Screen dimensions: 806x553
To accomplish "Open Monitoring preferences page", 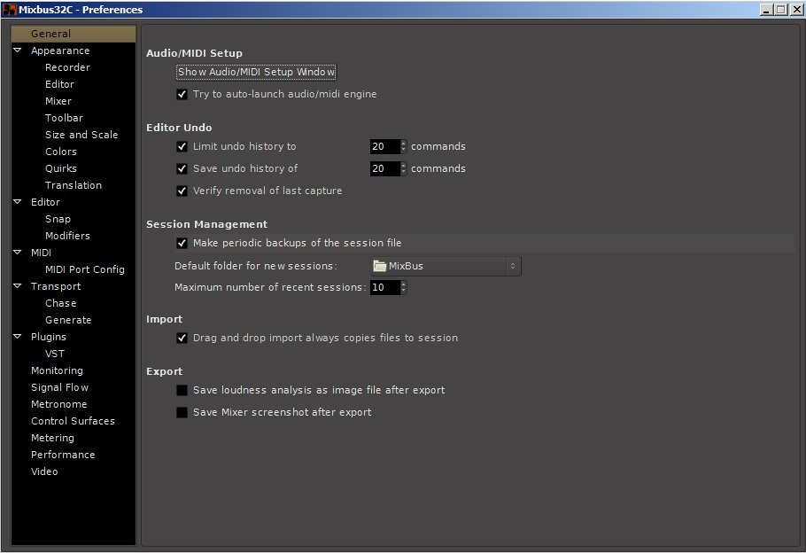I will pyautogui.click(x=57, y=370).
